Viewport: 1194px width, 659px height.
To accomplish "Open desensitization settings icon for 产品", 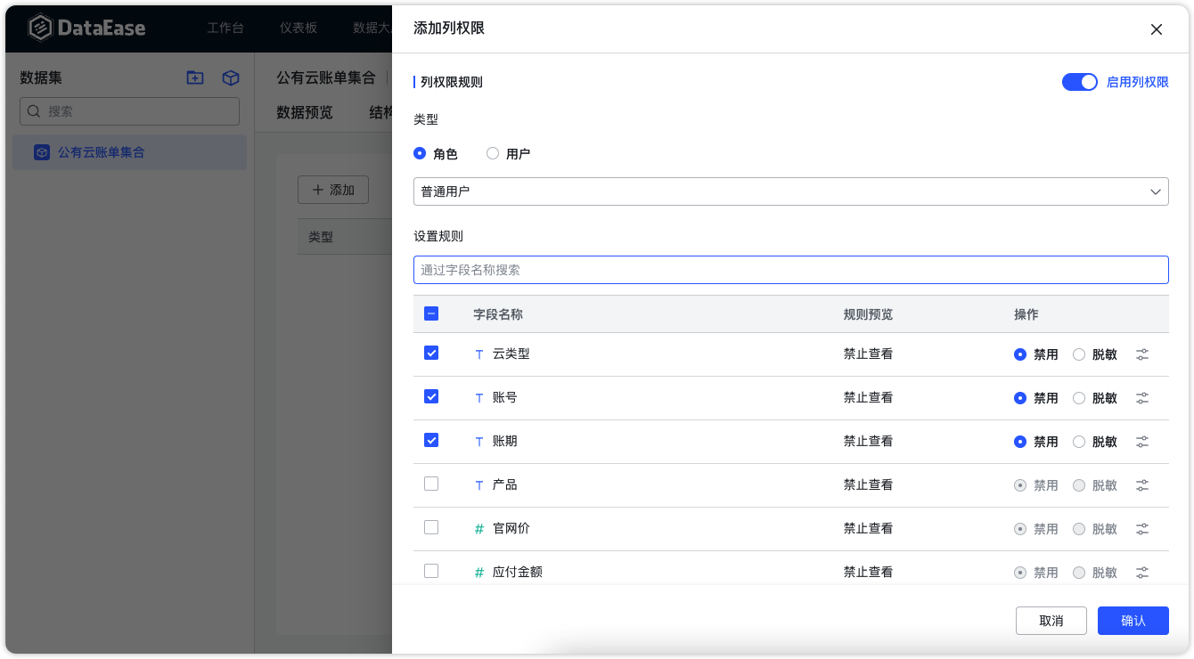I will 1142,485.
